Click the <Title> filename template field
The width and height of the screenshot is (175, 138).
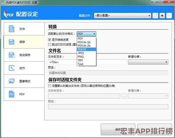pos(87,62)
